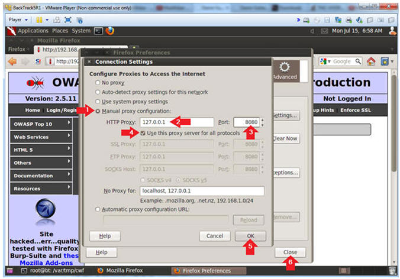Click Help in Firefox Preferences window
Image resolution: width=400 pixels, height=279 pixels.
tap(102, 252)
